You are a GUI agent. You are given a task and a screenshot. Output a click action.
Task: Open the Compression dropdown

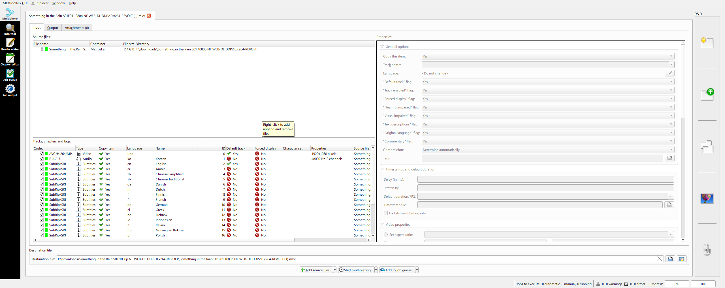548,150
